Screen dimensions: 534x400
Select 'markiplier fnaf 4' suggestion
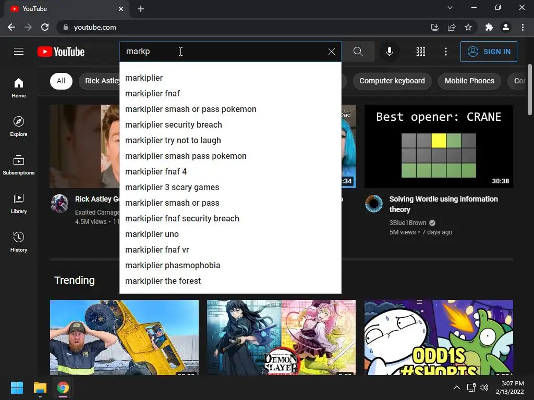point(230,172)
